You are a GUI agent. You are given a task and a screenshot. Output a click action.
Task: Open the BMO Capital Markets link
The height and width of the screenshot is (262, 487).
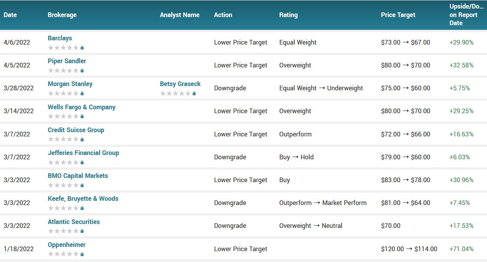78,176
